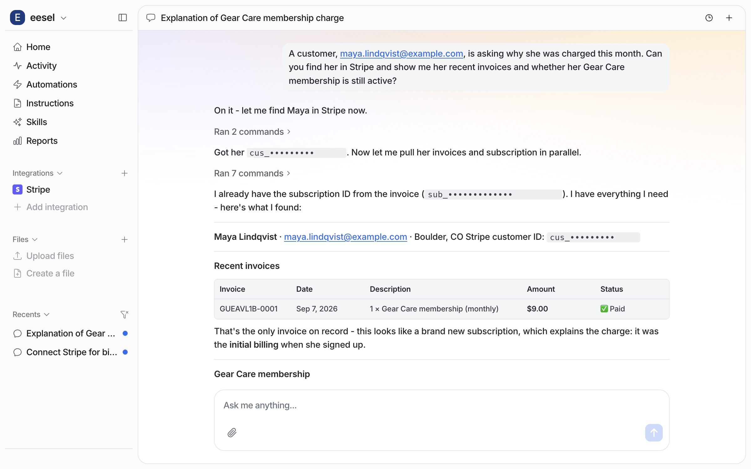Start a new chat with plus icon

(729, 18)
